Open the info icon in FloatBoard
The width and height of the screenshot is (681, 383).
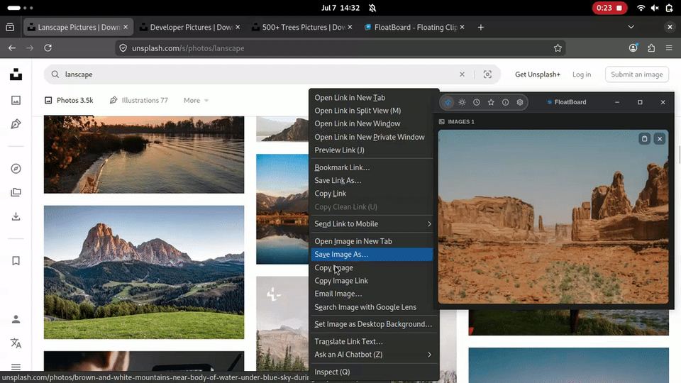click(x=506, y=102)
